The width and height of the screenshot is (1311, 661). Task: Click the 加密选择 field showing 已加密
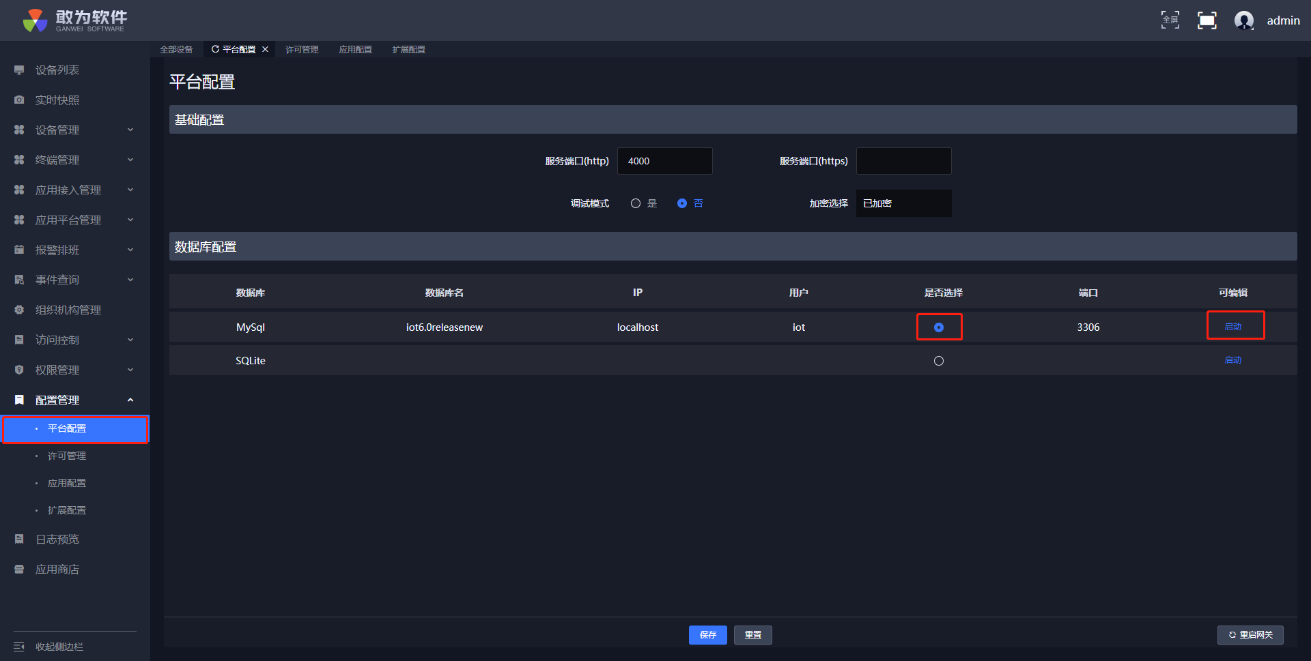pos(904,203)
